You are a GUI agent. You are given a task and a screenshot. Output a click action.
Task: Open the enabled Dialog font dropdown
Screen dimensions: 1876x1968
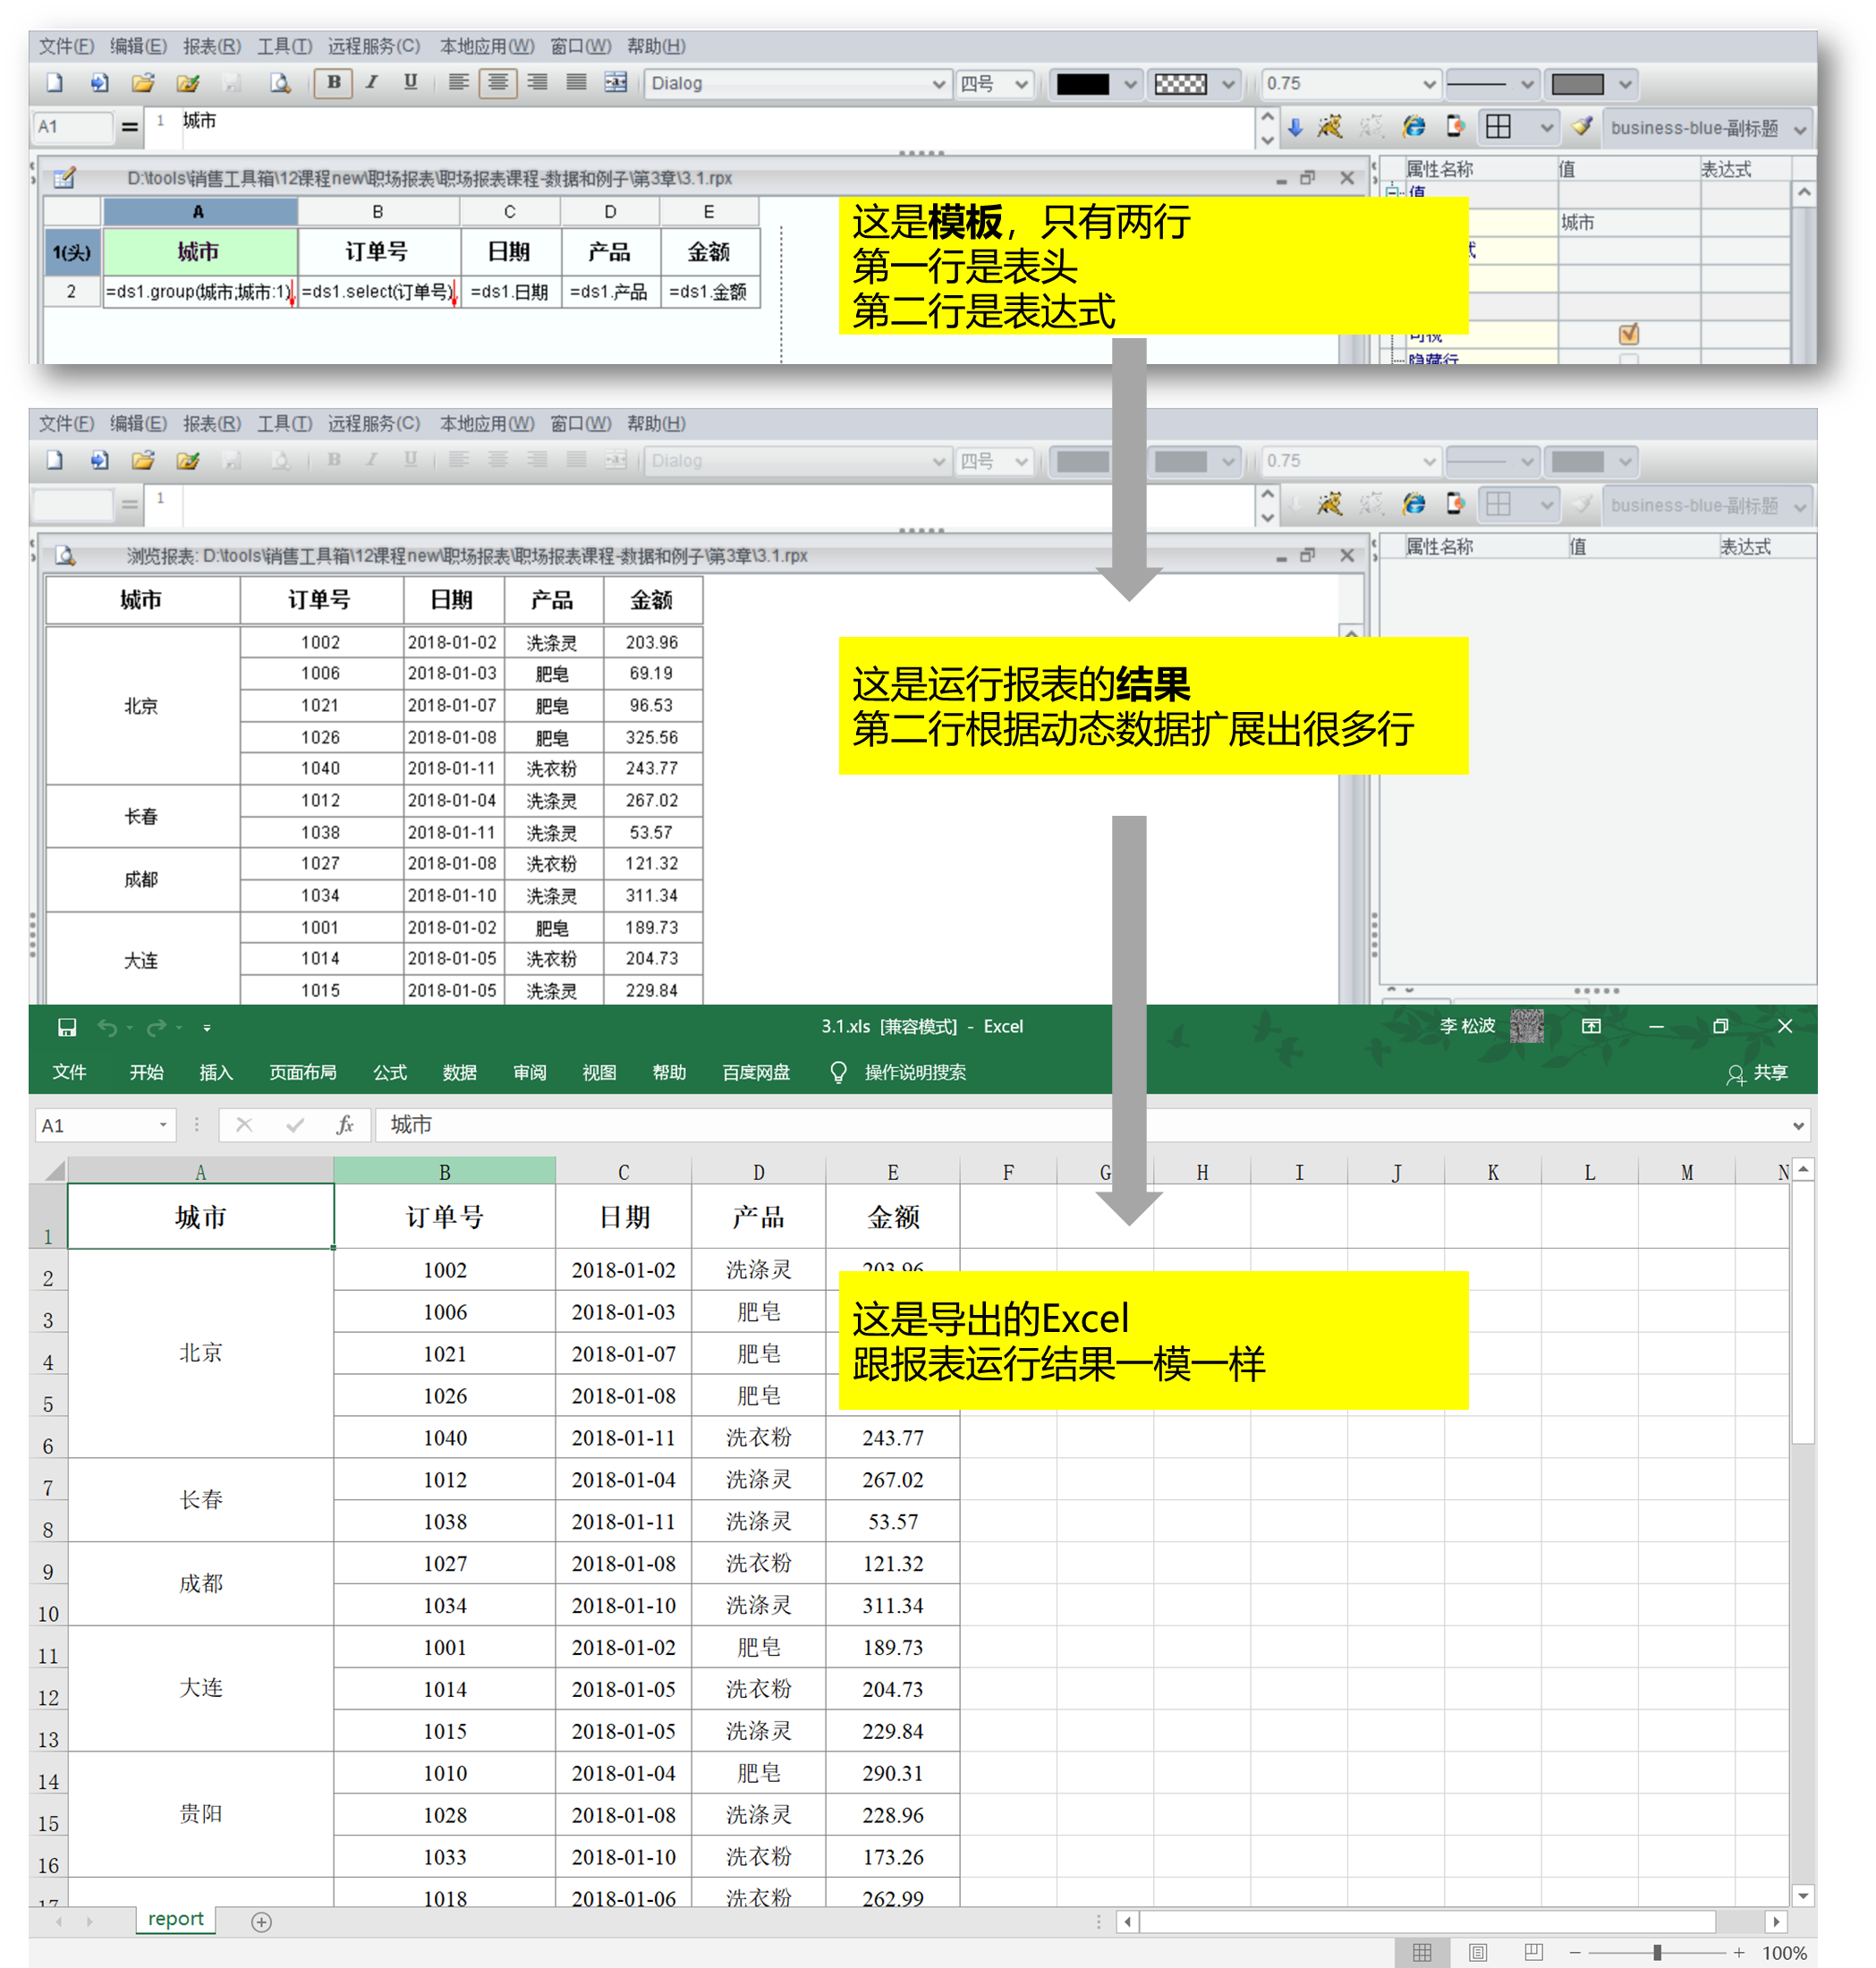[938, 84]
